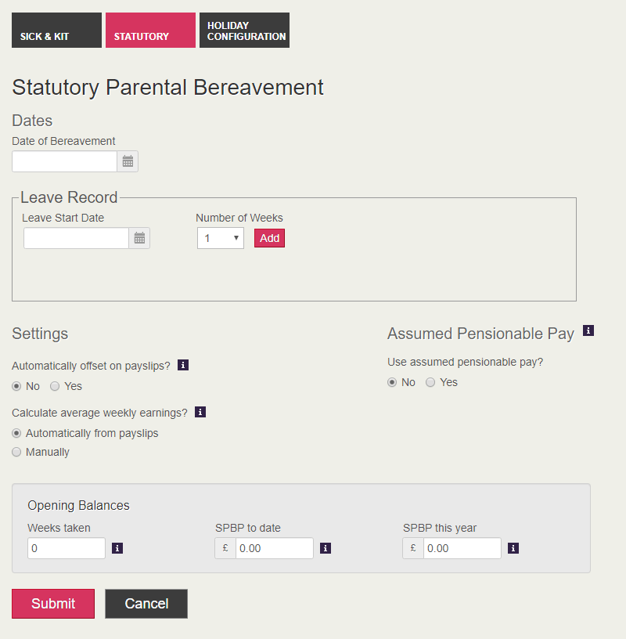Enable assumed pensionable pay by selecting Yes
The height and width of the screenshot is (639, 626).
(x=430, y=382)
